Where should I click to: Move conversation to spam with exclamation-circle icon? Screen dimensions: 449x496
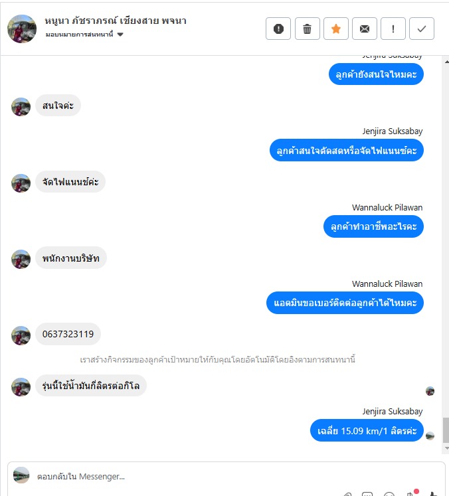coord(278,29)
